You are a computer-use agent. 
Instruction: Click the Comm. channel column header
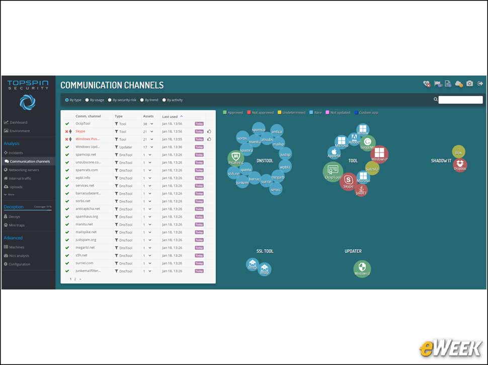click(88, 116)
